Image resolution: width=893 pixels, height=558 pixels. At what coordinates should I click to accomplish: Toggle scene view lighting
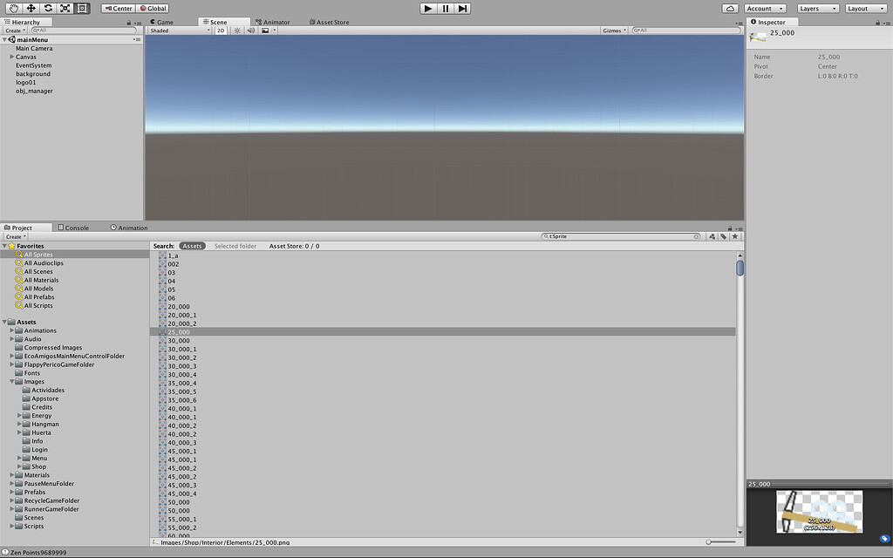click(x=236, y=30)
